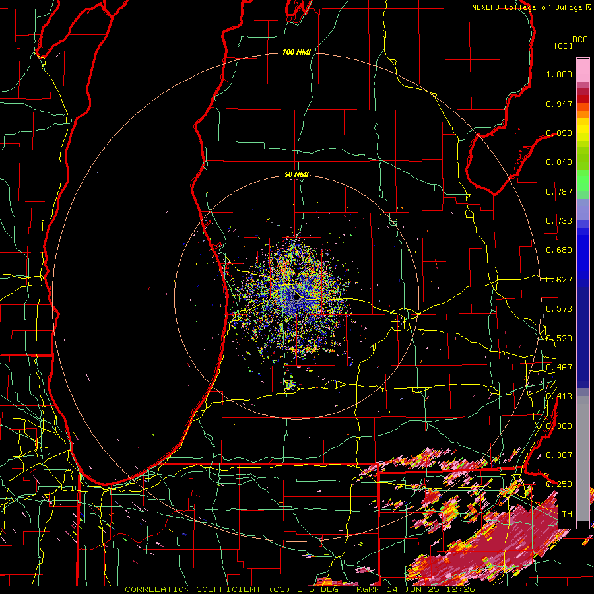Click the 0.680 color scale label
594x594 pixels.
coord(559,250)
